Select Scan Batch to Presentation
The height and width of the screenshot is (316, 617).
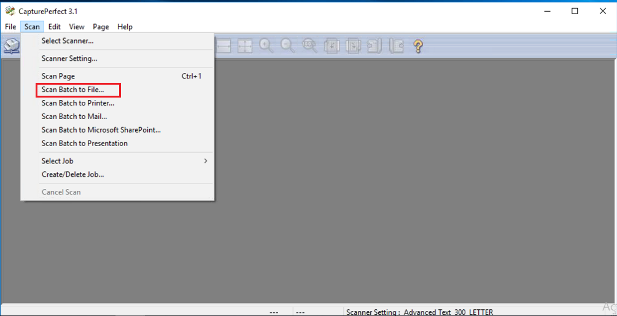(118, 144)
